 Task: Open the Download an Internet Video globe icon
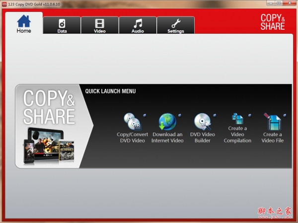pyautogui.click(x=167, y=122)
